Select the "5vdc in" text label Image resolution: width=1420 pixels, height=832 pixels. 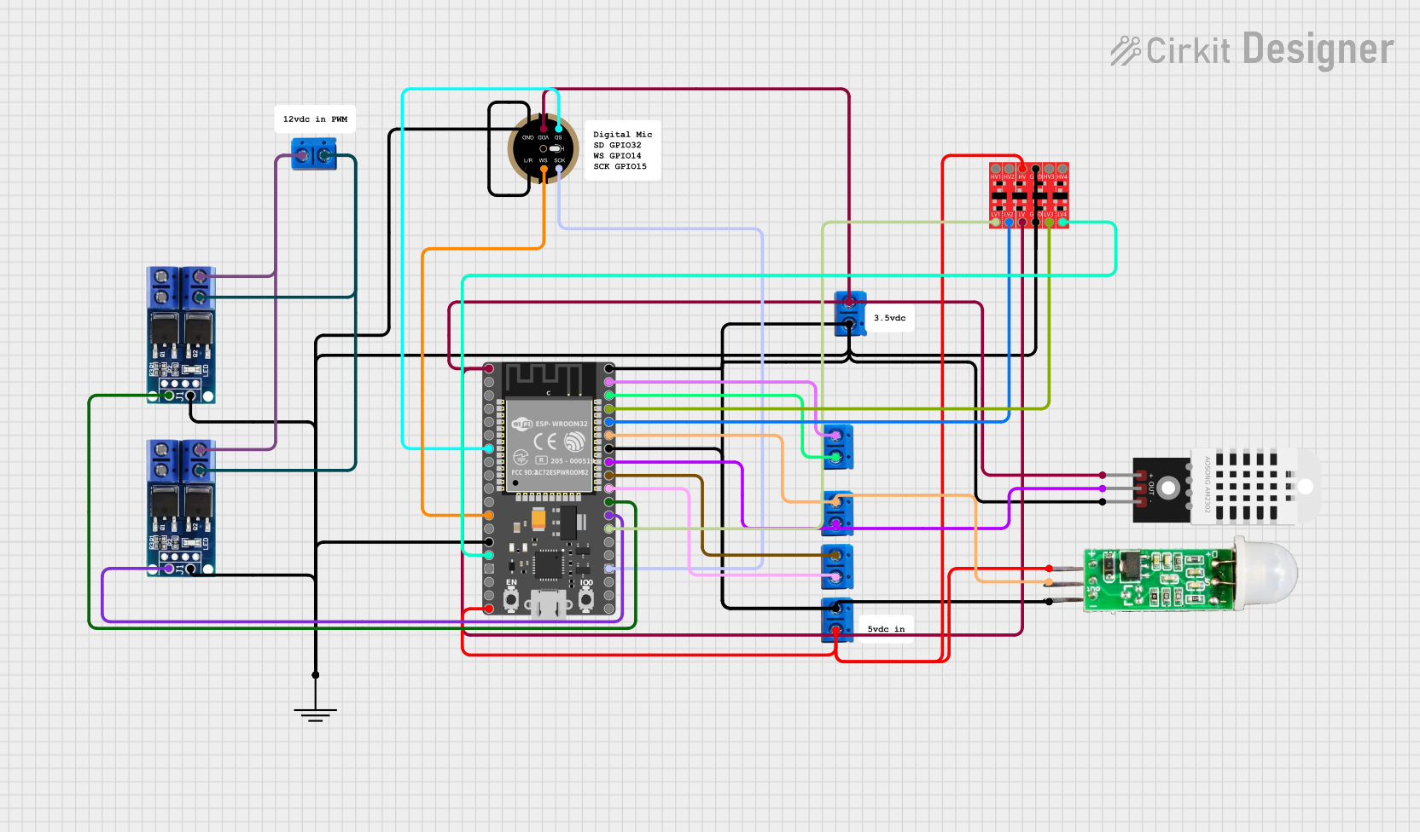coord(886,629)
